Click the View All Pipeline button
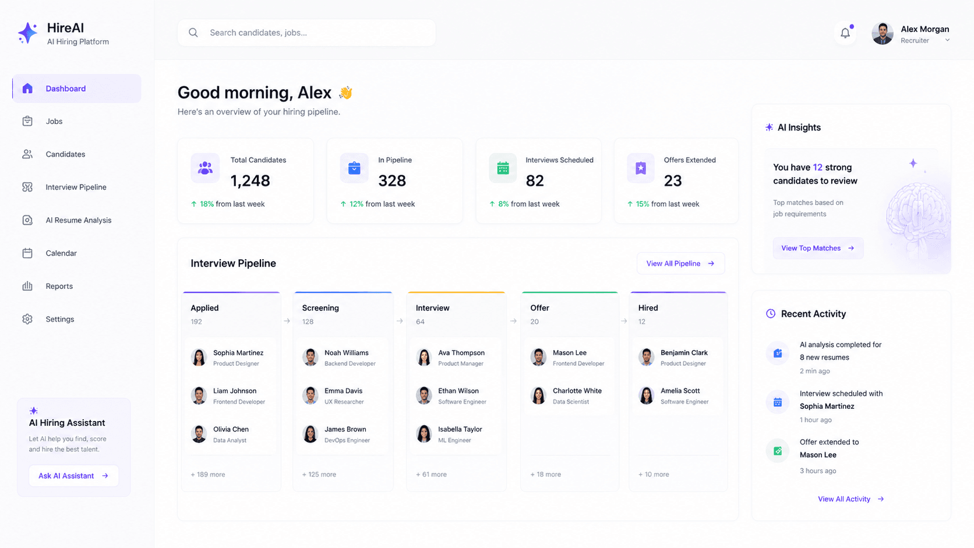Image resolution: width=974 pixels, height=548 pixels. [680, 263]
